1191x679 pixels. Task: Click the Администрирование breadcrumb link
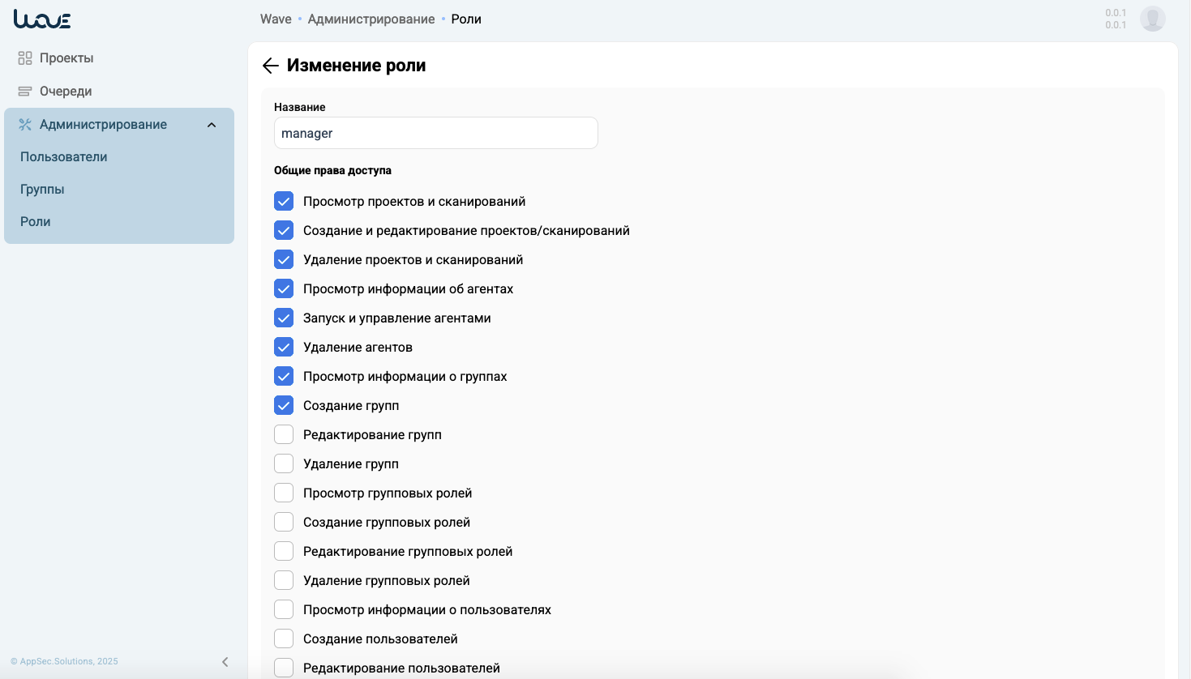371,19
